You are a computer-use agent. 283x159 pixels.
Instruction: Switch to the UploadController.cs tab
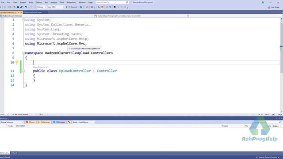click(8, 13)
